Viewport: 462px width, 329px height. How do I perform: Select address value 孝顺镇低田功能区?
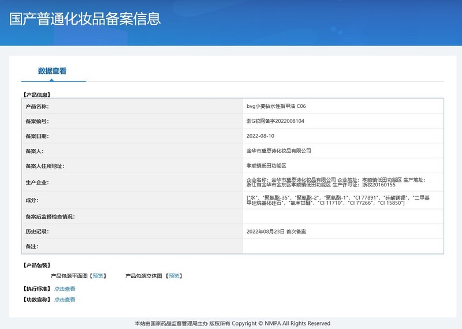pos(266,166)
